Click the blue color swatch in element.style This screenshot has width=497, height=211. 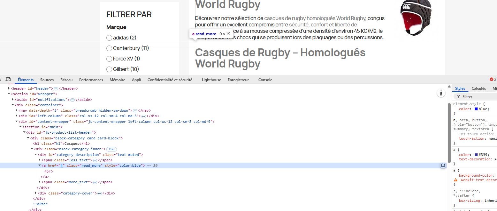pos(476,109)
